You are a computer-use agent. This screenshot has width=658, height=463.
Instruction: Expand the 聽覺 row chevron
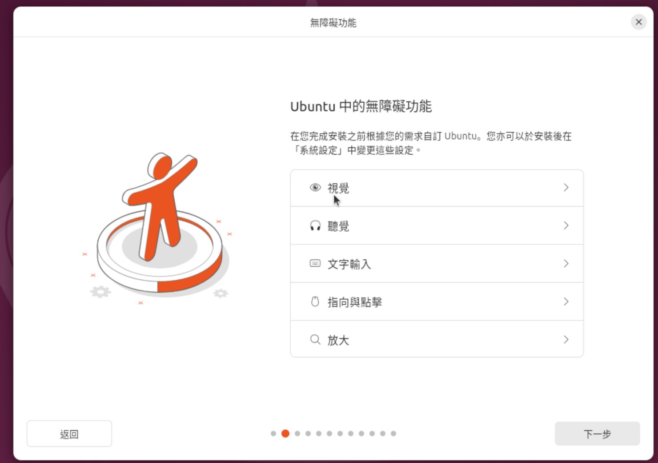[x=566, y=226]
